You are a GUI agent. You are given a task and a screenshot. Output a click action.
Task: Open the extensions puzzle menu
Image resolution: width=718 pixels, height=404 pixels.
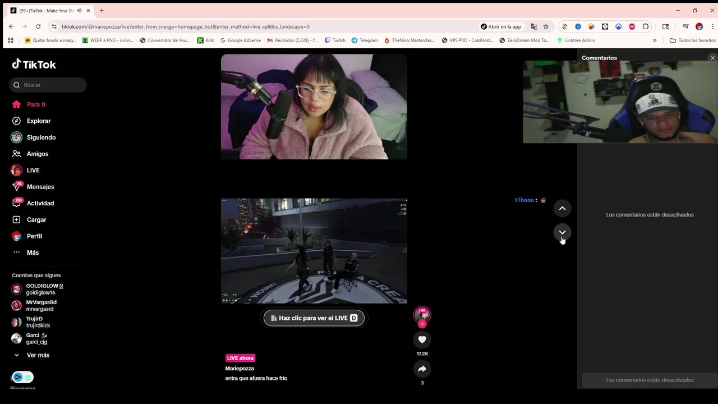click(x=646, y=26)
